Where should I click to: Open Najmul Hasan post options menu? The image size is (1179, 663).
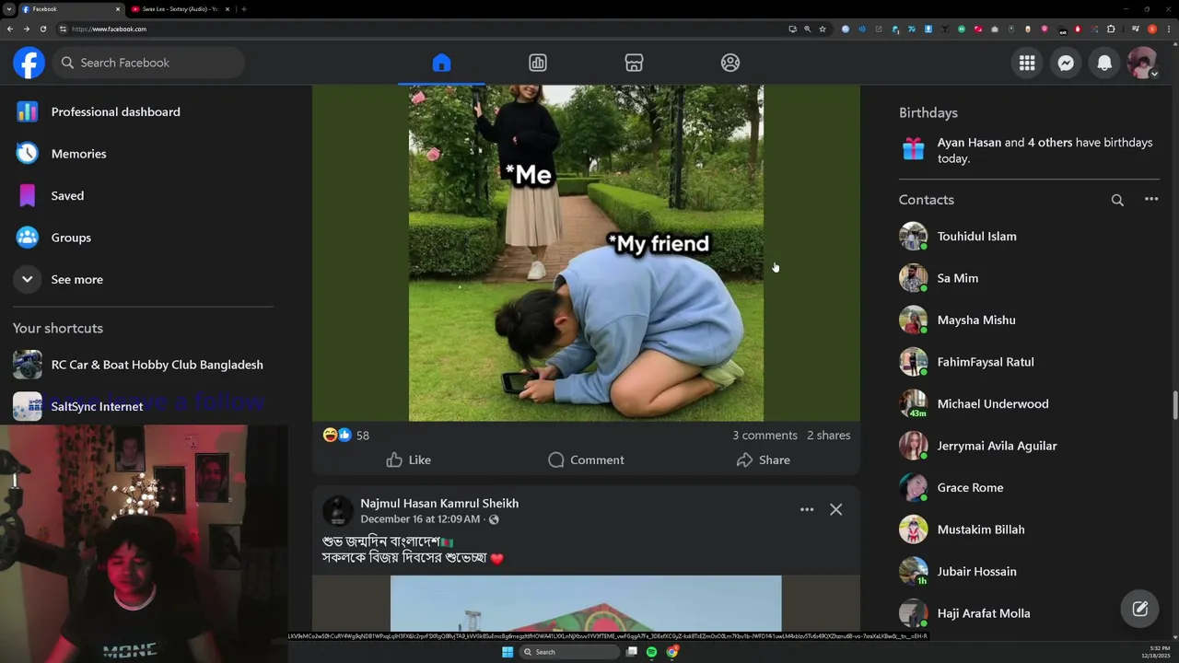(807, 509)
